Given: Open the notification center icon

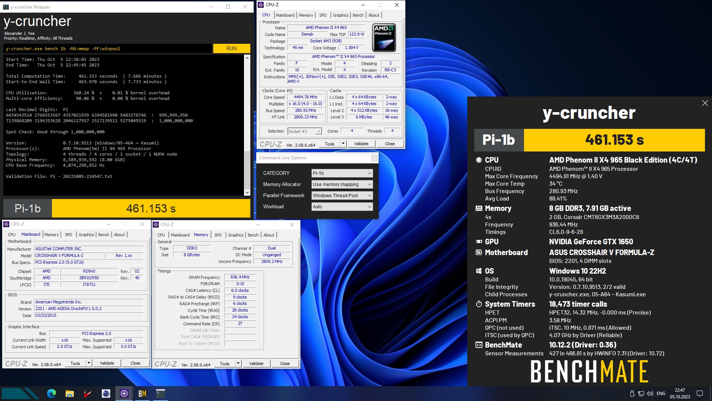Looking at the screenshot, I should coord(700,394).
